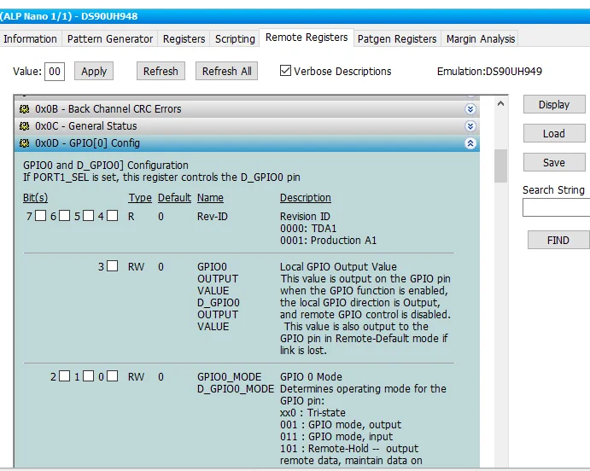
Task: Click the Description column header
Action: coord(306,198)
